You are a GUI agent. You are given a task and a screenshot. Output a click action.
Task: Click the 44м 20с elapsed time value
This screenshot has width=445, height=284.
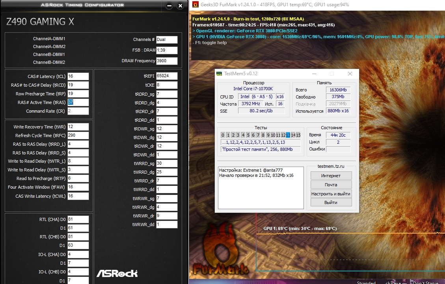click(x=338, y=135)
